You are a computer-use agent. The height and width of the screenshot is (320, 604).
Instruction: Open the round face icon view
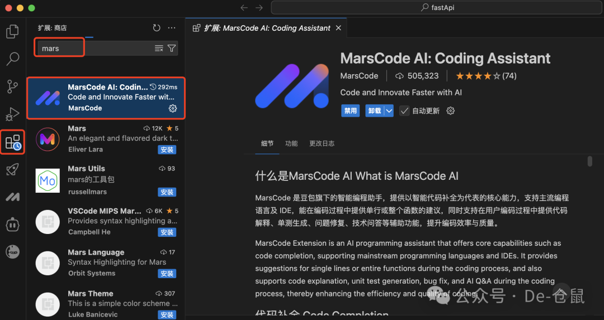[12, 252]
